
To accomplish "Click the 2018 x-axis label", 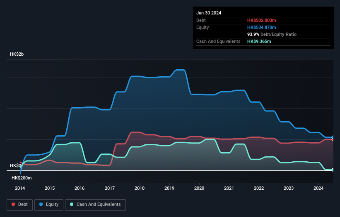I will tap(140, 188).
